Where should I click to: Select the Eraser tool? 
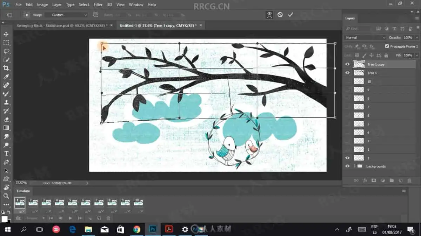[x=6, y=120]
